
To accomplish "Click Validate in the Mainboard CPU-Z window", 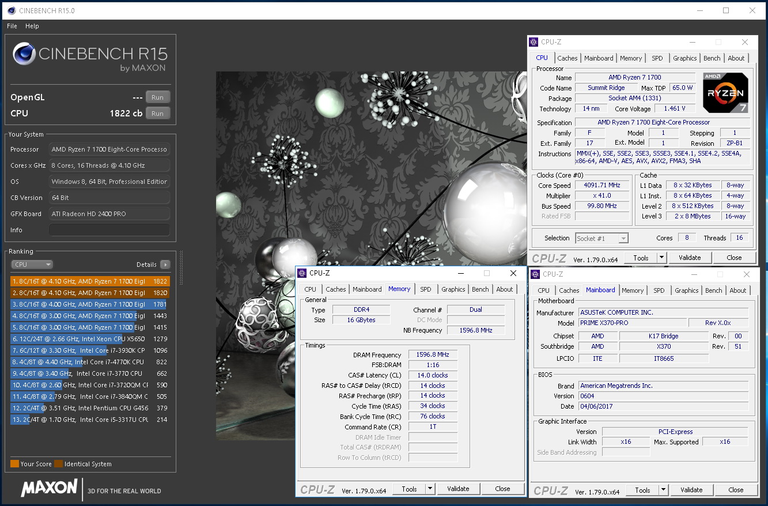I will point(691,490).
